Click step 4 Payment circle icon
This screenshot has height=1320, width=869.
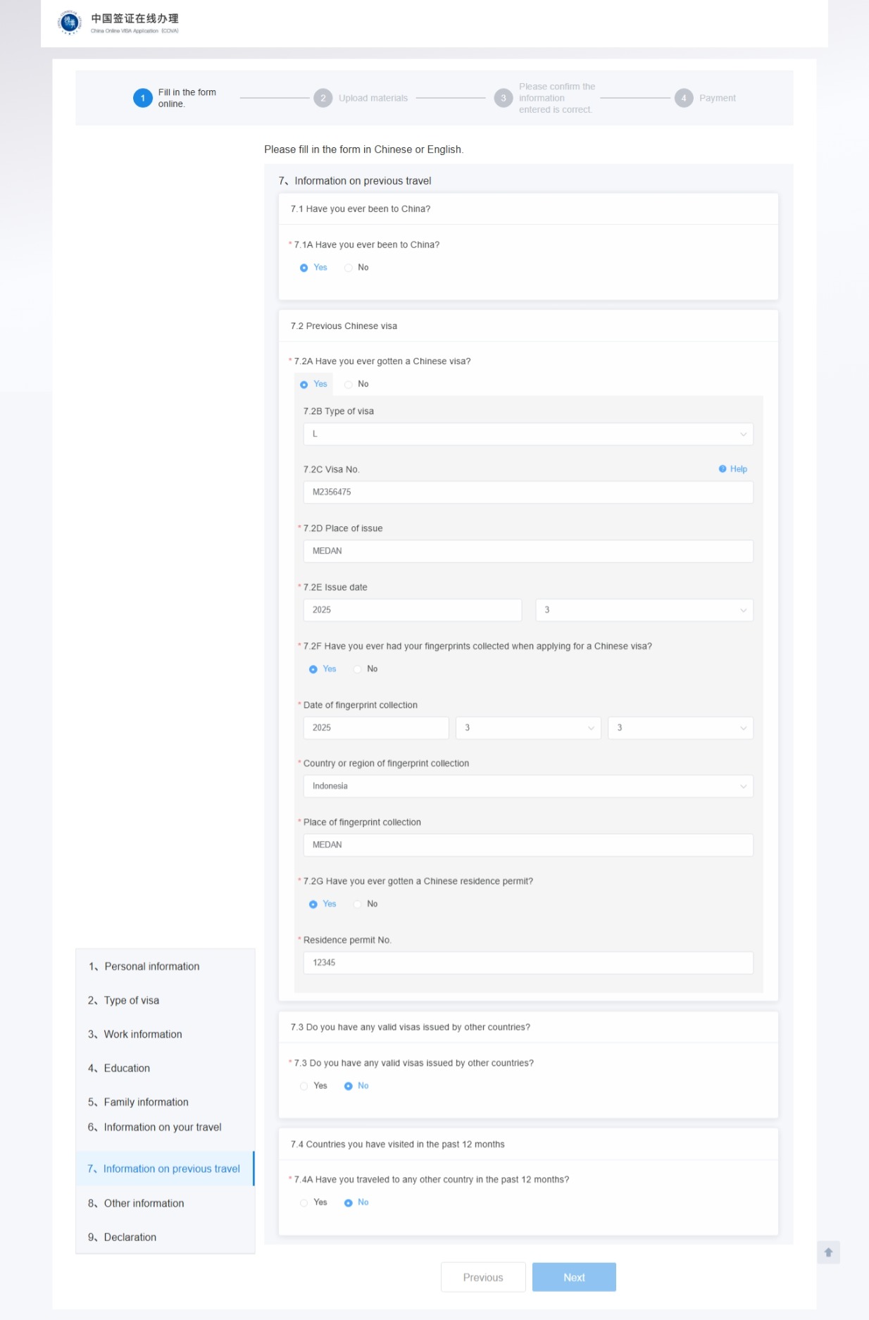[x=683, y=98]
